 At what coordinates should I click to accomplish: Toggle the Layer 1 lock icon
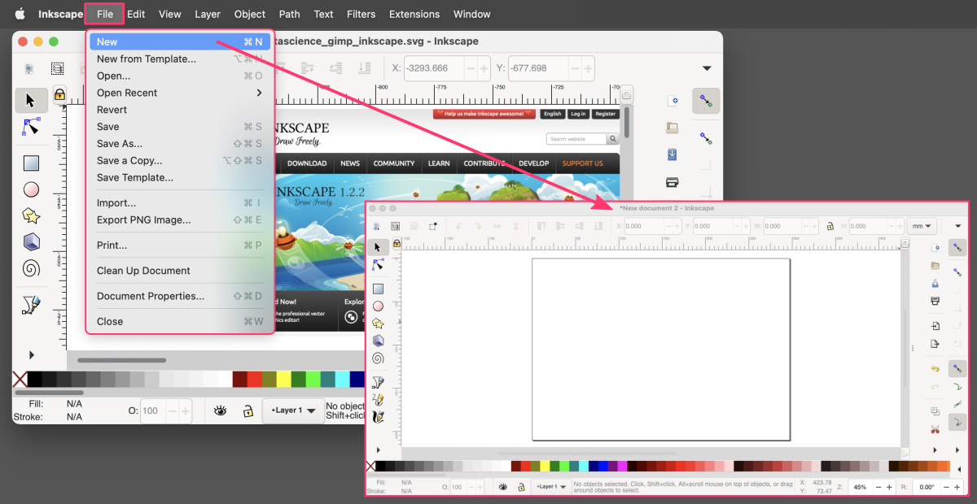point(247,411)
